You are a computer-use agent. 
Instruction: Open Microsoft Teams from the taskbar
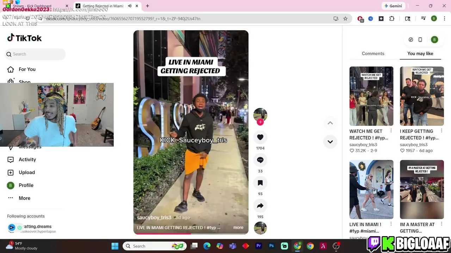tap(233, 246)
